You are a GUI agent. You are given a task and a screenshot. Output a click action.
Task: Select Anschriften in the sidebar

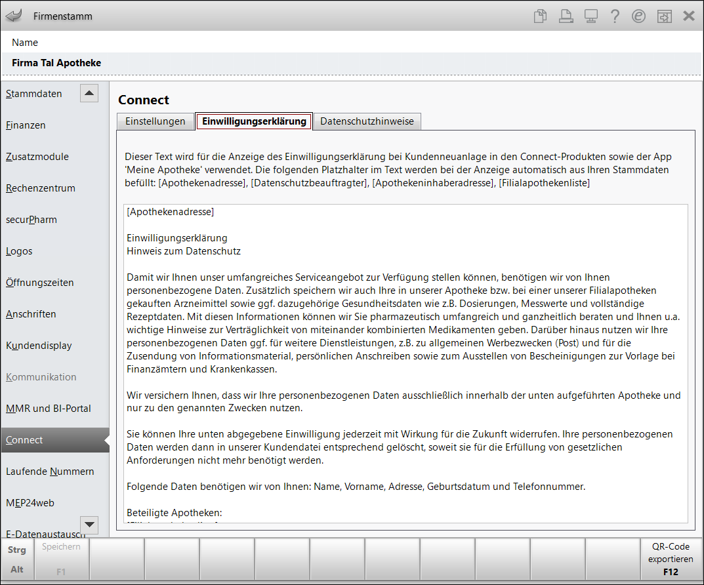click(31, 314)
